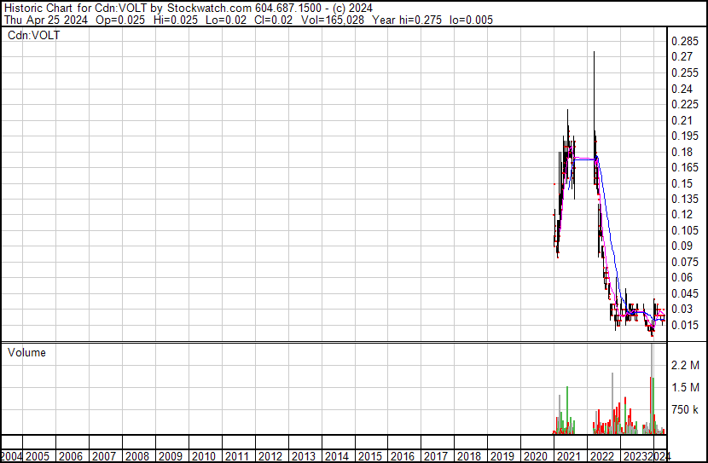This screenshot has width=708, height=463.
Task: Click the 0.105 price axis label
Action: click(x=684, y=230)
